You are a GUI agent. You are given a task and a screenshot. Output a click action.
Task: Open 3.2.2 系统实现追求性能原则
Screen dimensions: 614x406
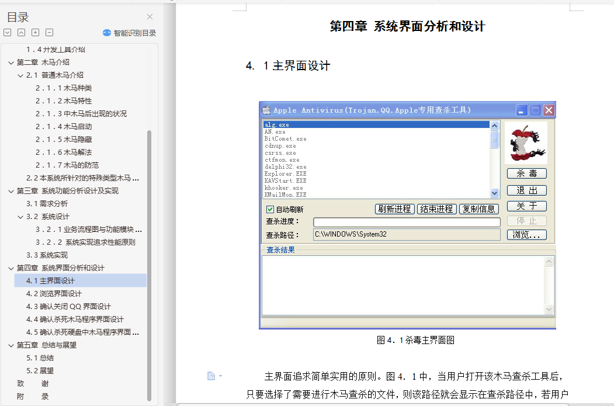coord(85,242)
